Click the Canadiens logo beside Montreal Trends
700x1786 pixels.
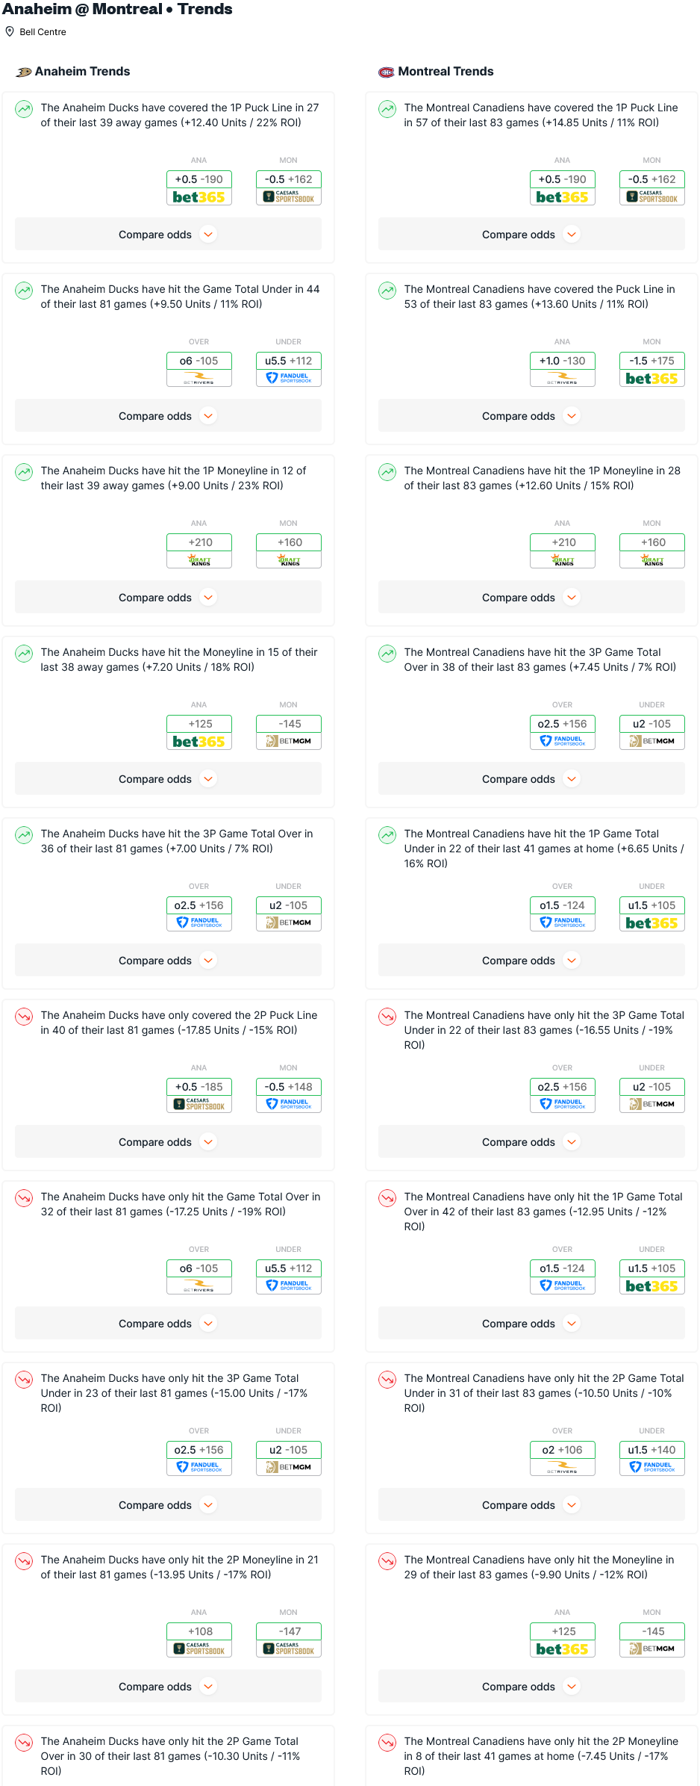tap(386, 72)
